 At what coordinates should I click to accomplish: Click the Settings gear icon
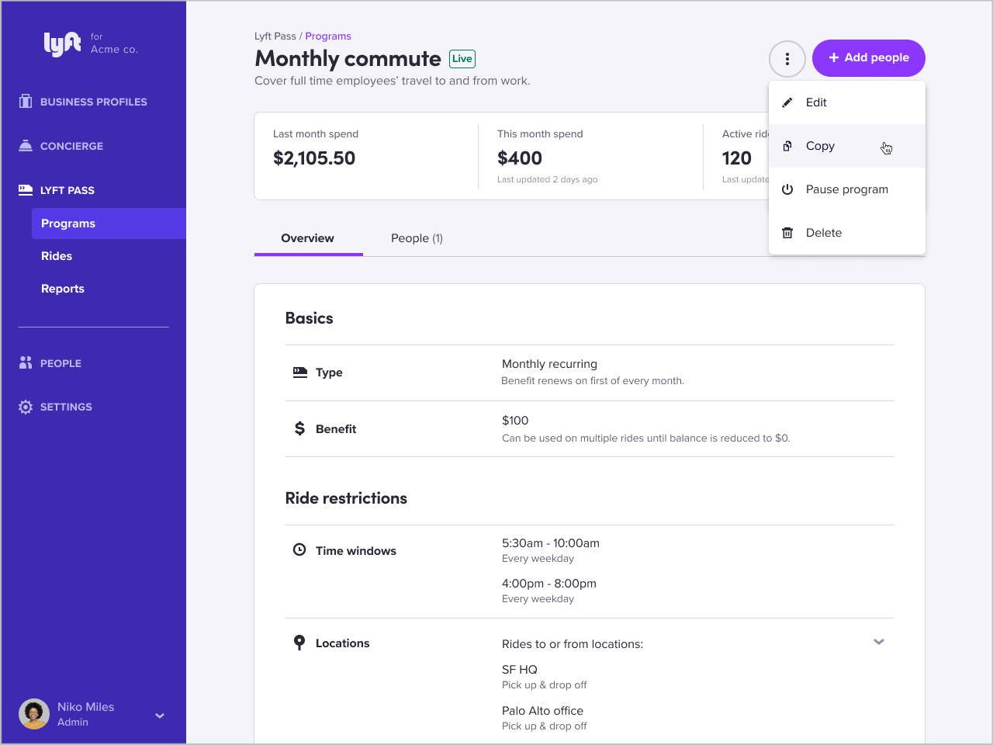pyautogui.click(x=26, y=407)
